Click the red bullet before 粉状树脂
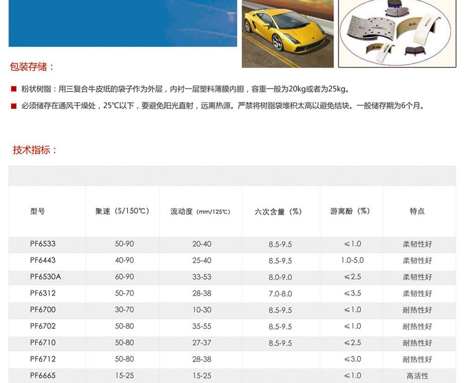Image resolution: width=465 pixels, height=383 pixels. [x=13, y=90]
